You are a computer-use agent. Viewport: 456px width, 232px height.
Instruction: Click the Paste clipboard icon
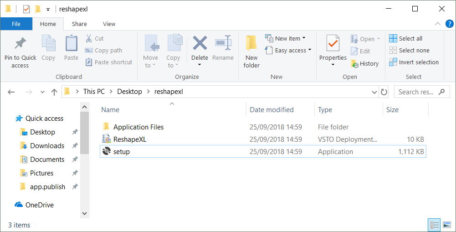tap(71, 44)
